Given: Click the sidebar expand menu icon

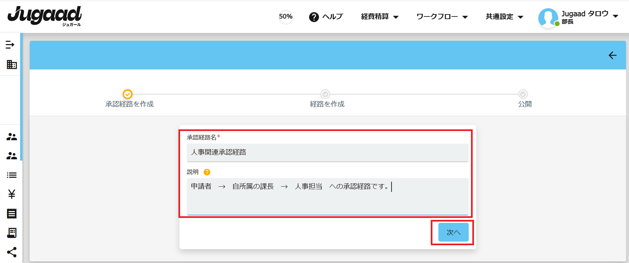Looking at the screenshot, I should click(x=10, y=45).
